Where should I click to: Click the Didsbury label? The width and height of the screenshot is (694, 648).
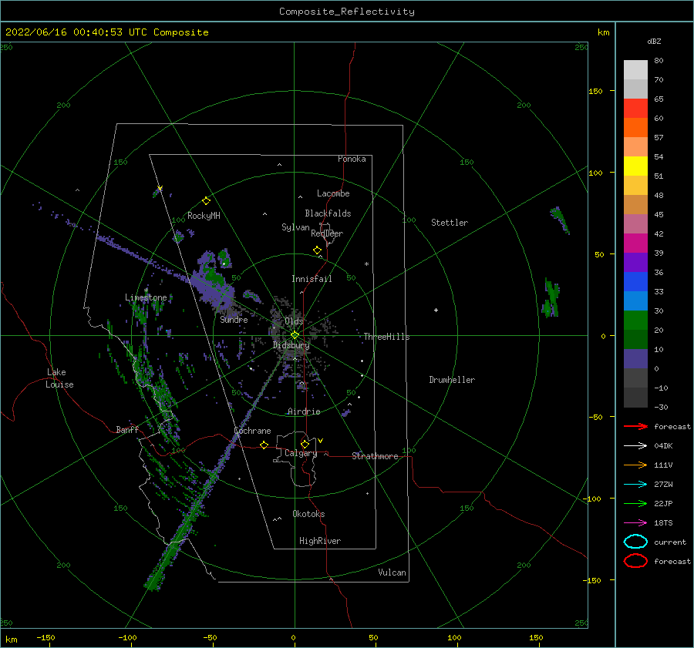(291, 345)
